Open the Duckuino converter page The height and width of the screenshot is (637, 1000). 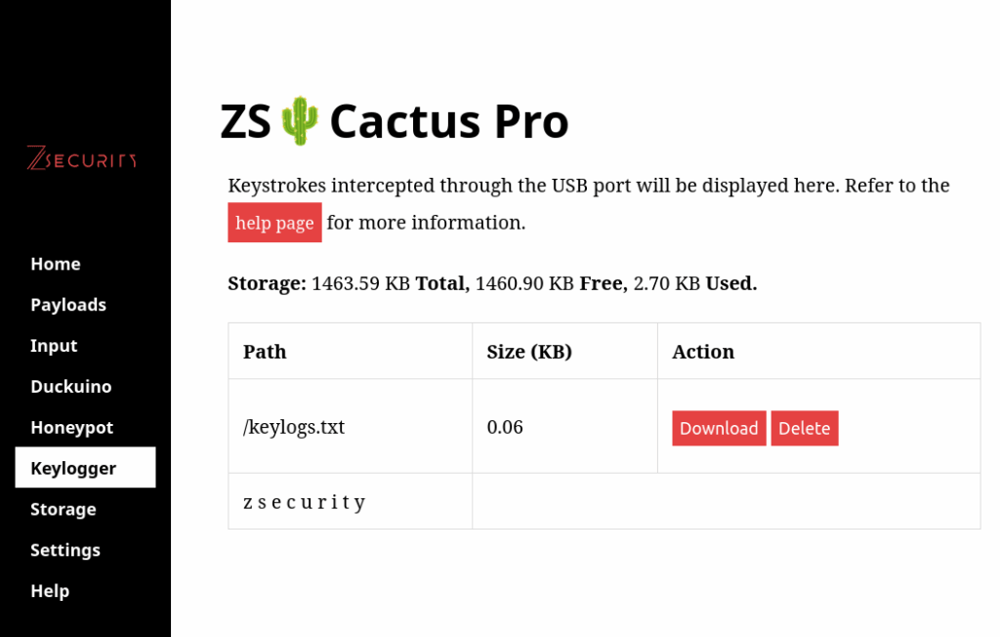point(71,387)
